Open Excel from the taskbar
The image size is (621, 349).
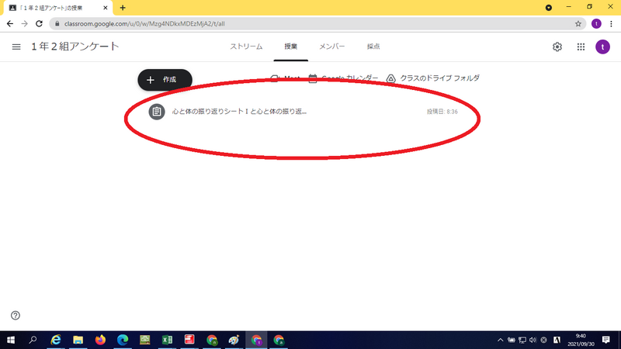point(166,340)
